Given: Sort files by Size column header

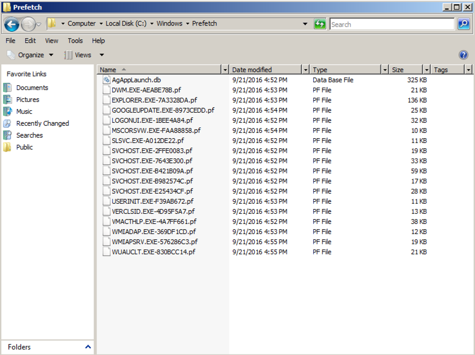Looking at the screenshot, I should coord(406,70).
